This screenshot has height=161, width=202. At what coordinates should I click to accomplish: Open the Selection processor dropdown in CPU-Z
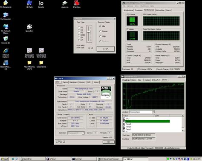coord(83,133)
